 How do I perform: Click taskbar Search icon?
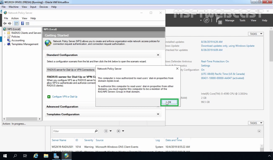(x=15, y=156)
